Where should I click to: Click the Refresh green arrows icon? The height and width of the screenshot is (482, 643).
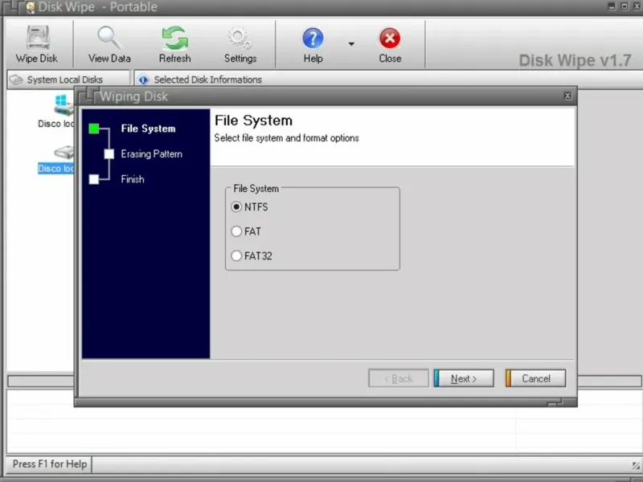(x=174, y=38)
